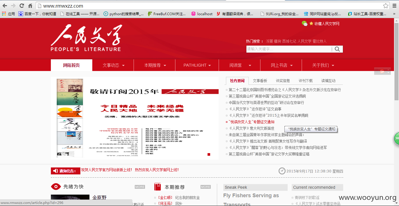Click the browser back arrow
Screen dimensions: 399x206
(x=5, y=6)
